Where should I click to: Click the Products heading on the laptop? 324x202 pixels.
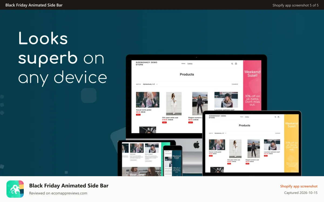tap(245, 126)
